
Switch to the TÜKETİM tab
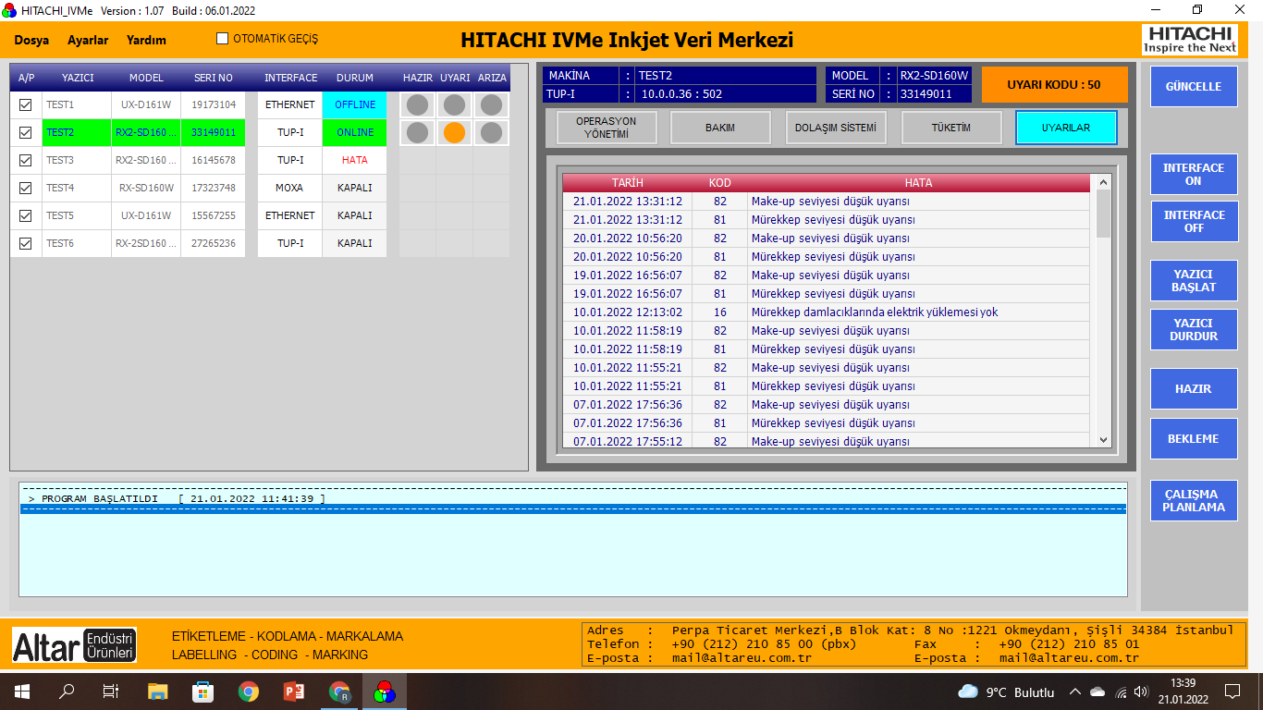pyautogui.click(x=951, y=128)
